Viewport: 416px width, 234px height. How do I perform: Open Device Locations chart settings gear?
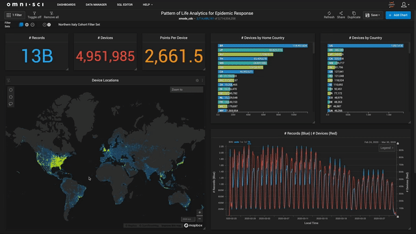pyautogui.click(x=197, y=81)
